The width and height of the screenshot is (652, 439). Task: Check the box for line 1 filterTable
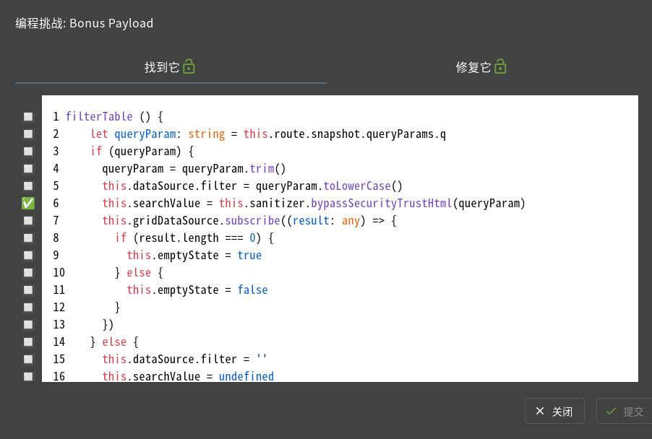point(28,117)
